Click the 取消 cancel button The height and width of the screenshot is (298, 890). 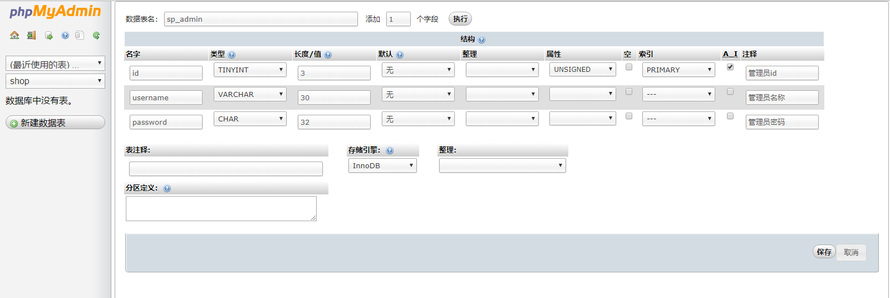tap(851, 252)
